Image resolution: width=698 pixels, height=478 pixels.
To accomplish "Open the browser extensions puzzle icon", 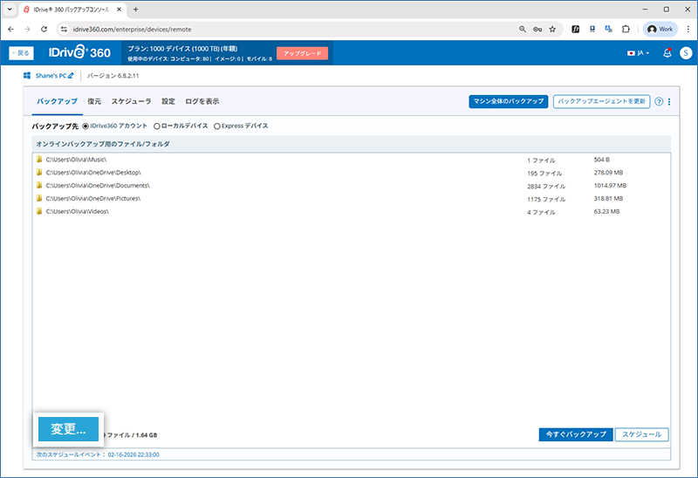I will click(x=626, y=29).
